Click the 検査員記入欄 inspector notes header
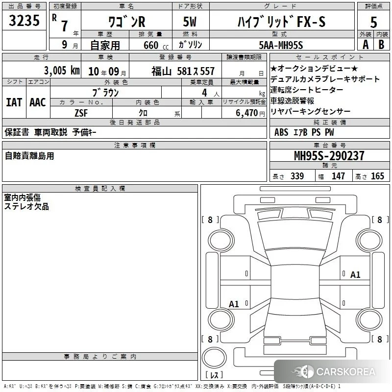 point(100,189)
